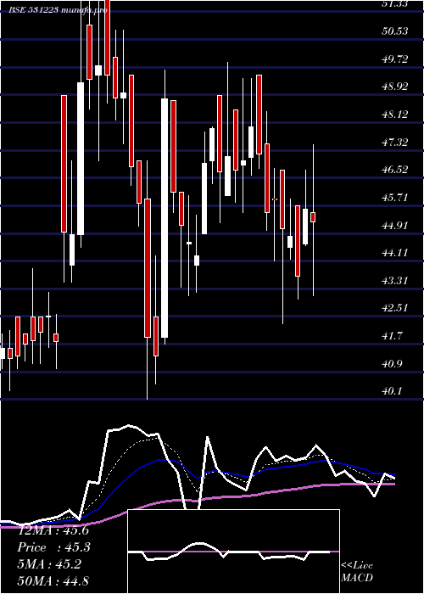Click the 47.32 price axis label
The height and width of the screenshot is (594, 424).
point(395,143)
